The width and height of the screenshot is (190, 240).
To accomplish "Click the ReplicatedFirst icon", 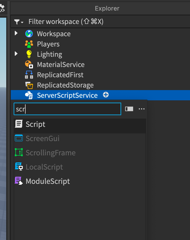I will 29,75.
